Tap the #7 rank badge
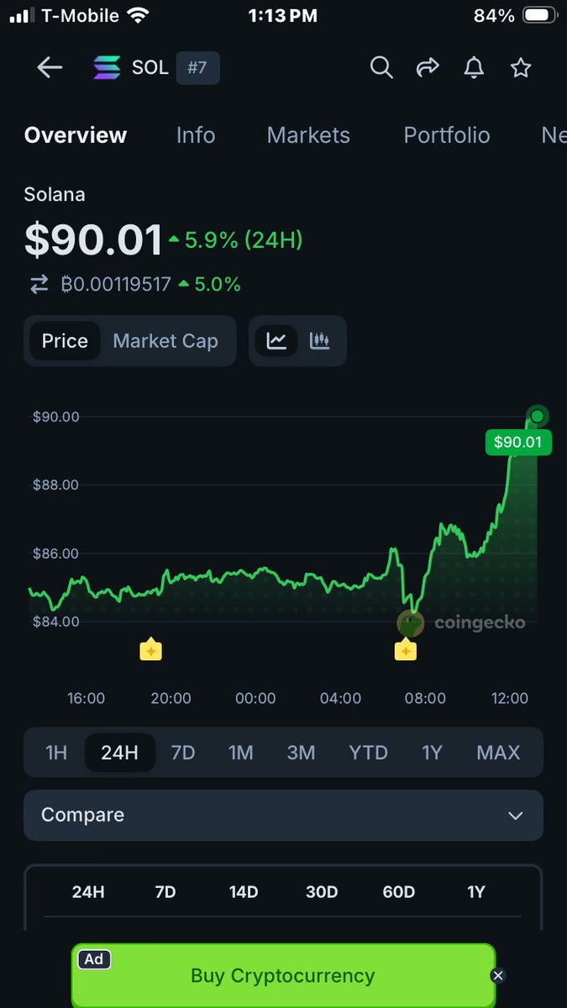 click(x=197, y=68)
